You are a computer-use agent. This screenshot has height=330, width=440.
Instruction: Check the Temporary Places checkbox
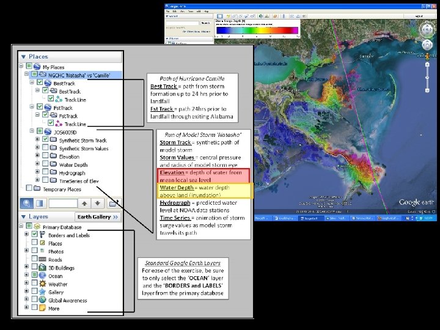[29, 188]
